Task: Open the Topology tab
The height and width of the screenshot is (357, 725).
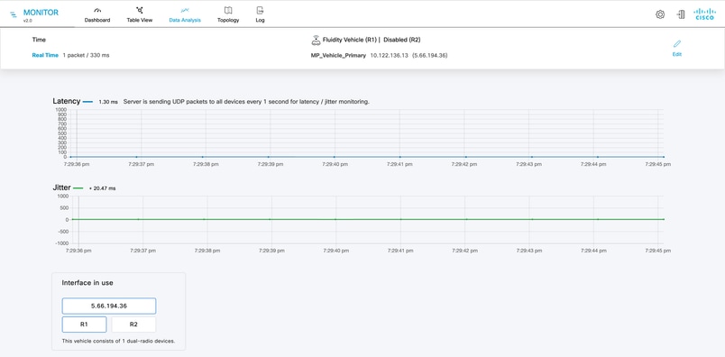Action: point(228,15)
